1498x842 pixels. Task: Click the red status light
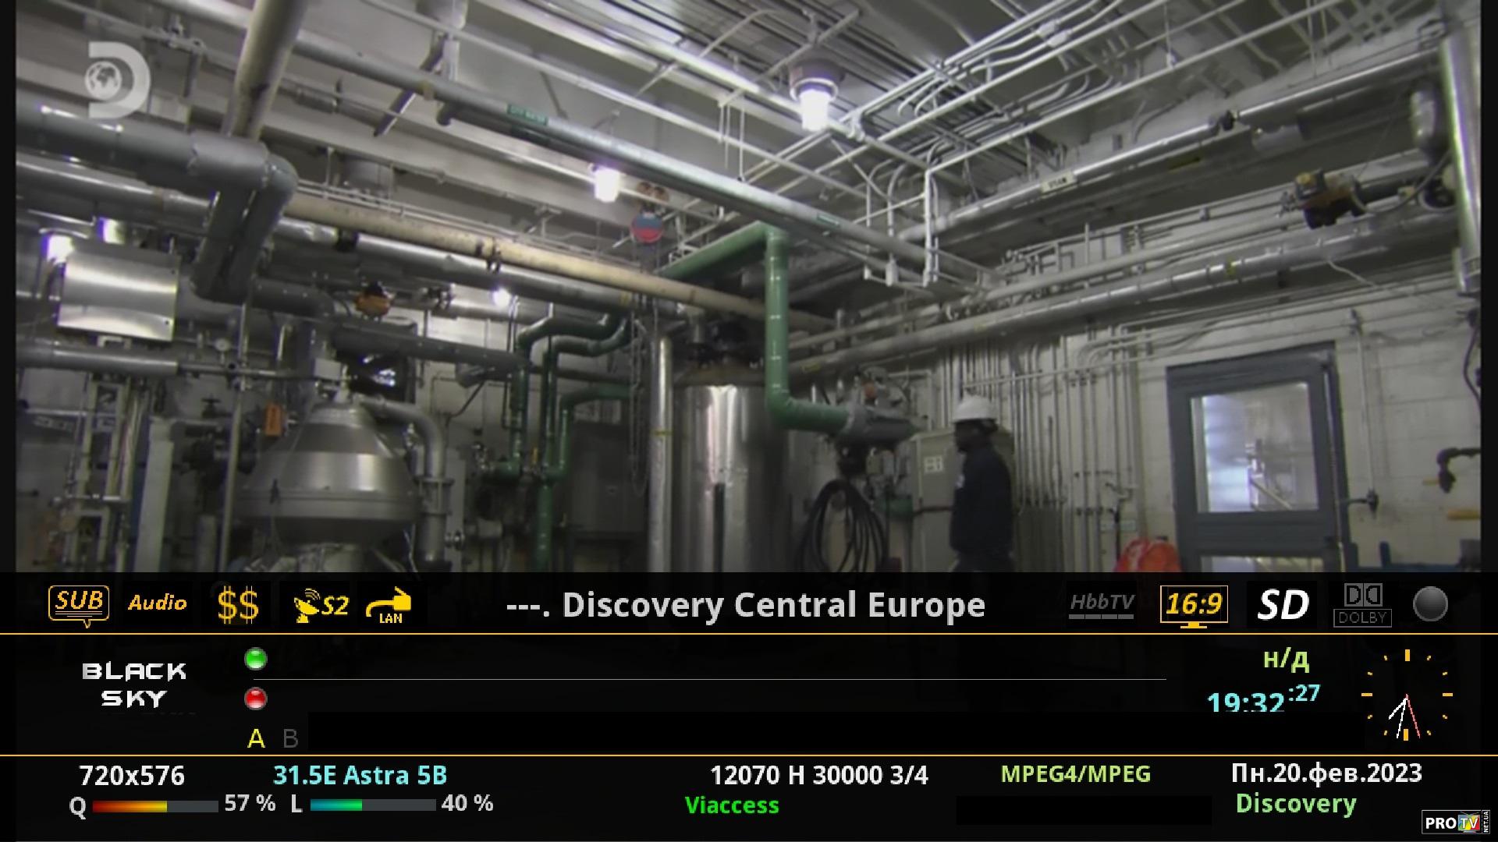pos(255,699)
